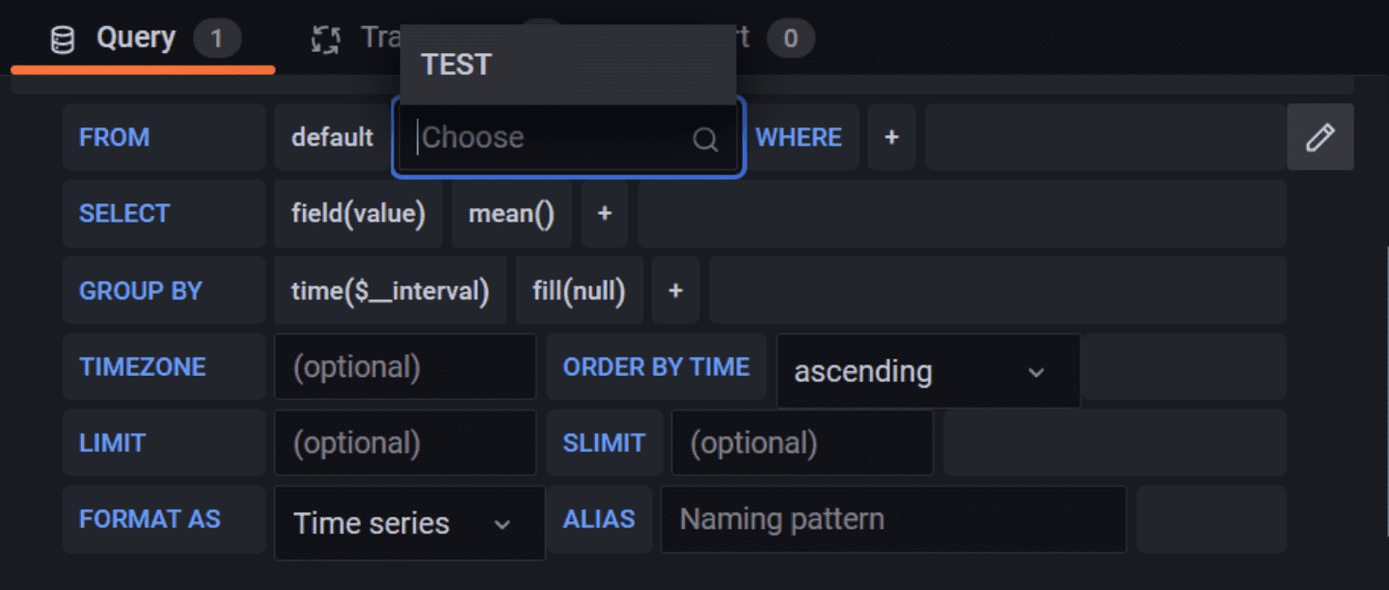Focus the TIMEZONE optional input
1389x590 pixels.
pos(405,367)
